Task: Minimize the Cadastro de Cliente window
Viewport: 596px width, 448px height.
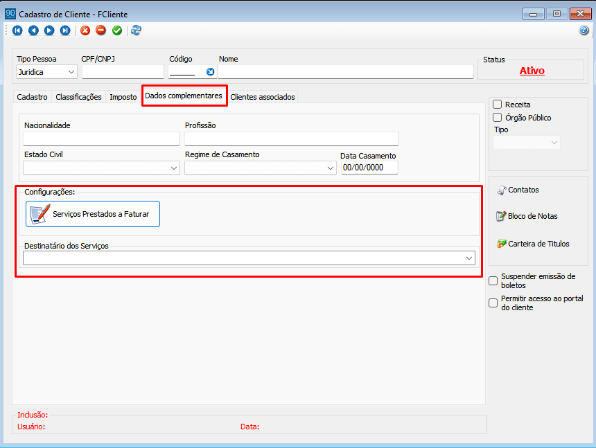Action: [x=534, y=14]
